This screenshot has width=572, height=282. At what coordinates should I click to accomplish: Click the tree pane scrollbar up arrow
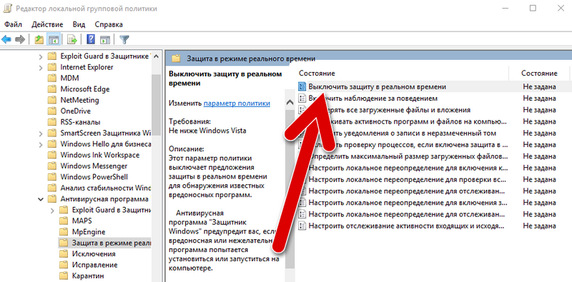[156, 56]
